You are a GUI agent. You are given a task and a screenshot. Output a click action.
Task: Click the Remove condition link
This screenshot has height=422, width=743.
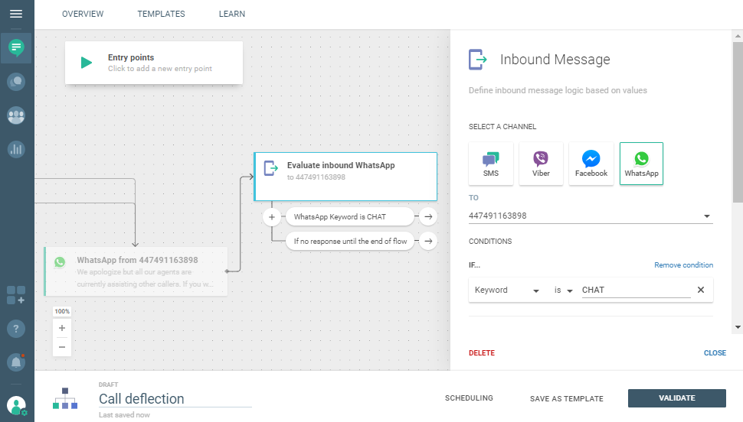(683, 265)
